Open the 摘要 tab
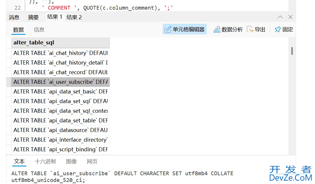The height and width of the screenshot is (184, 315). pyautogui.click(x=33, y=18)
